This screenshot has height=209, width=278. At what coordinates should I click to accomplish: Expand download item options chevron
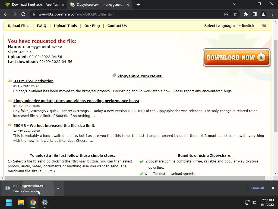[58, 188]
